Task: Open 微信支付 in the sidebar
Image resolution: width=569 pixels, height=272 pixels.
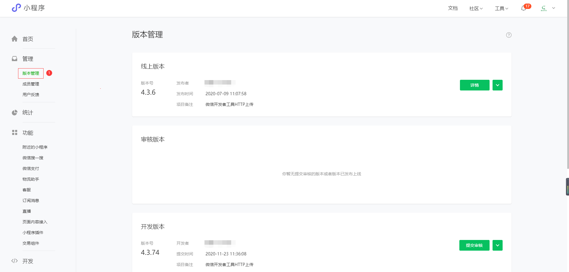Action: [31, 168]
